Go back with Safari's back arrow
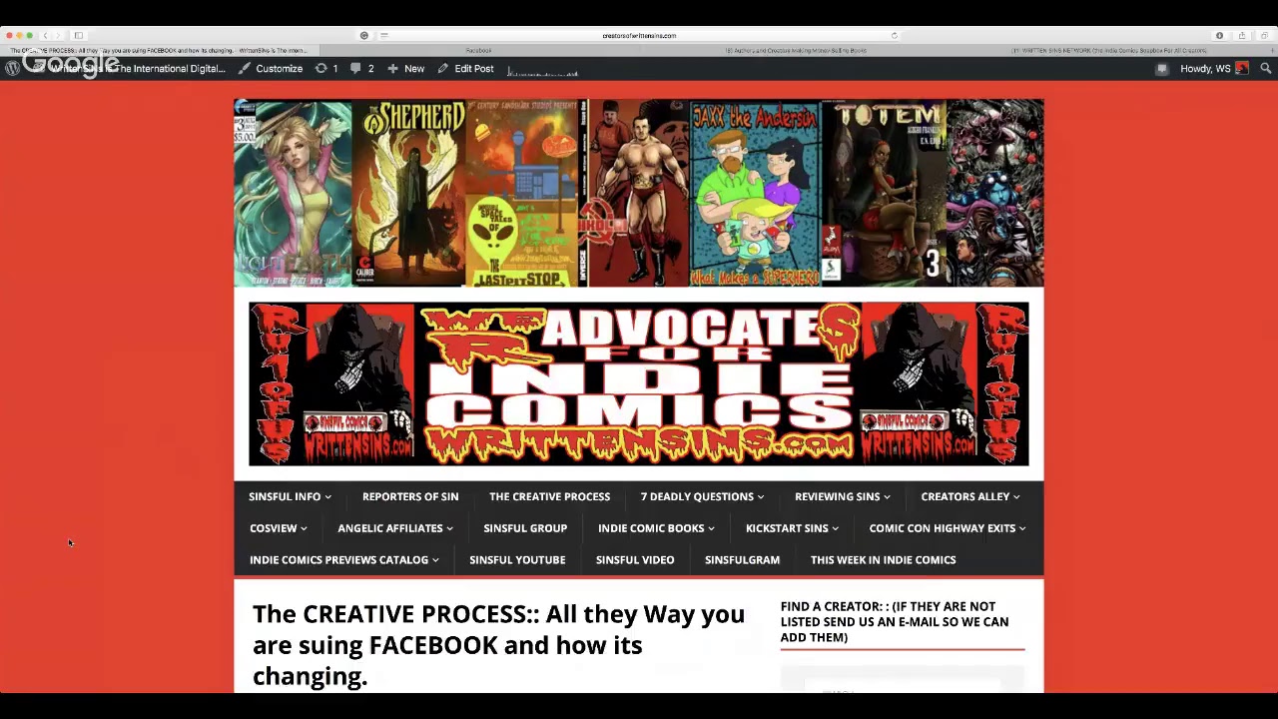The width and height of the screenshot is (1278, 719). pyautogui.click(x=45, y=35)
